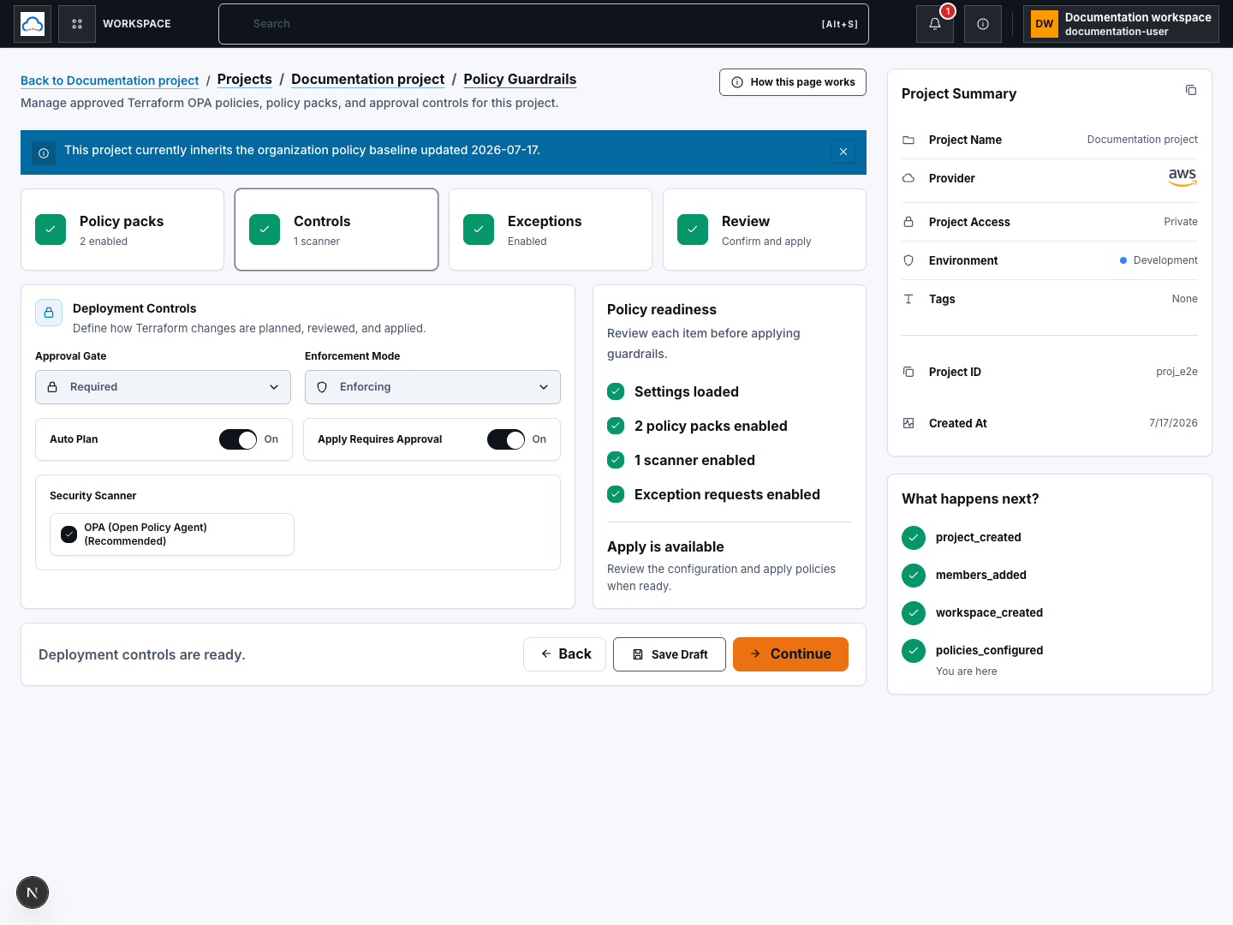Click the Next.js N badge icon
This screenshot has width=1233, height=925.
tap(33, 892)
